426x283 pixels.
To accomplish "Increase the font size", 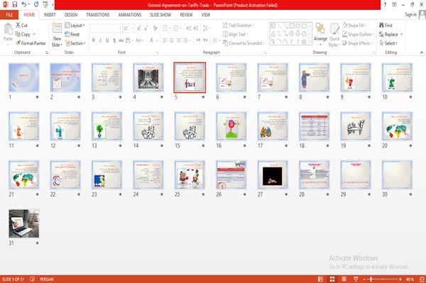I will pyautogui.click(x=139, y=28).
